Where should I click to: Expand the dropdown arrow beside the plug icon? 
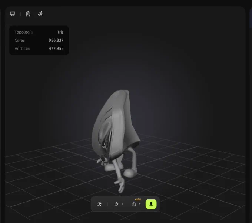[122, 204]
